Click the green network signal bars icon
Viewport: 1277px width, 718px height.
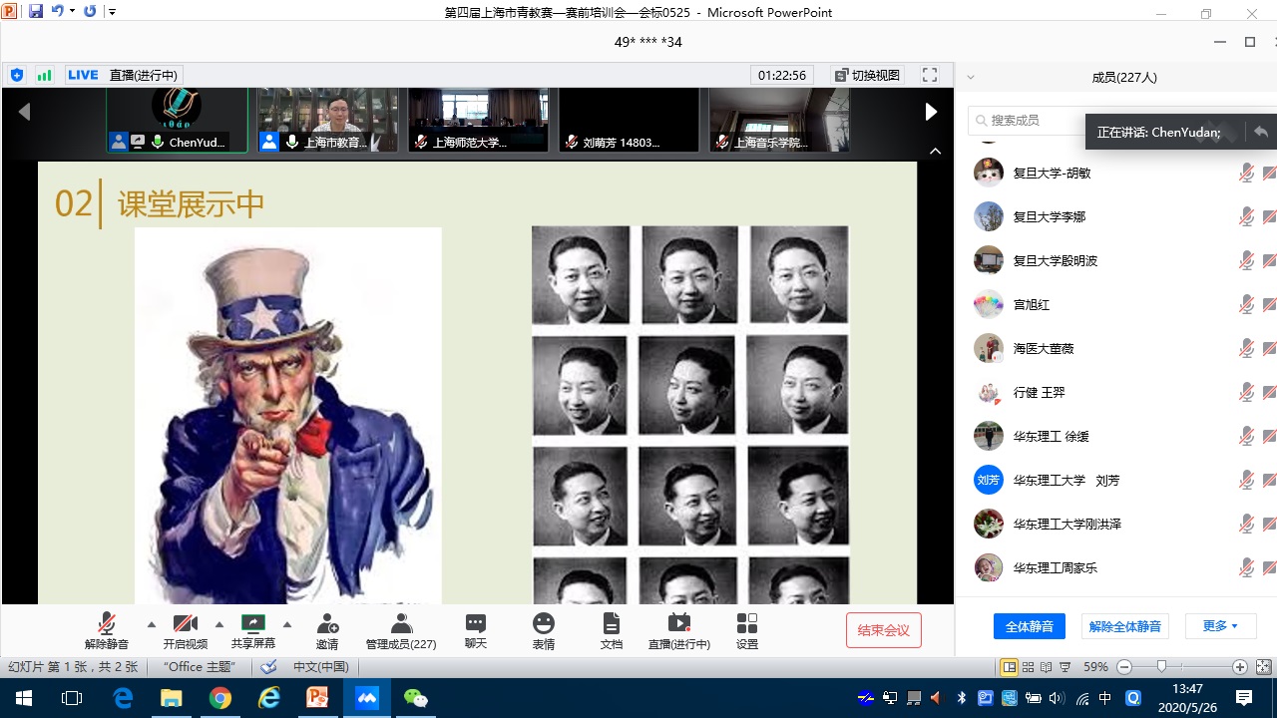click(x=44, y=75)
